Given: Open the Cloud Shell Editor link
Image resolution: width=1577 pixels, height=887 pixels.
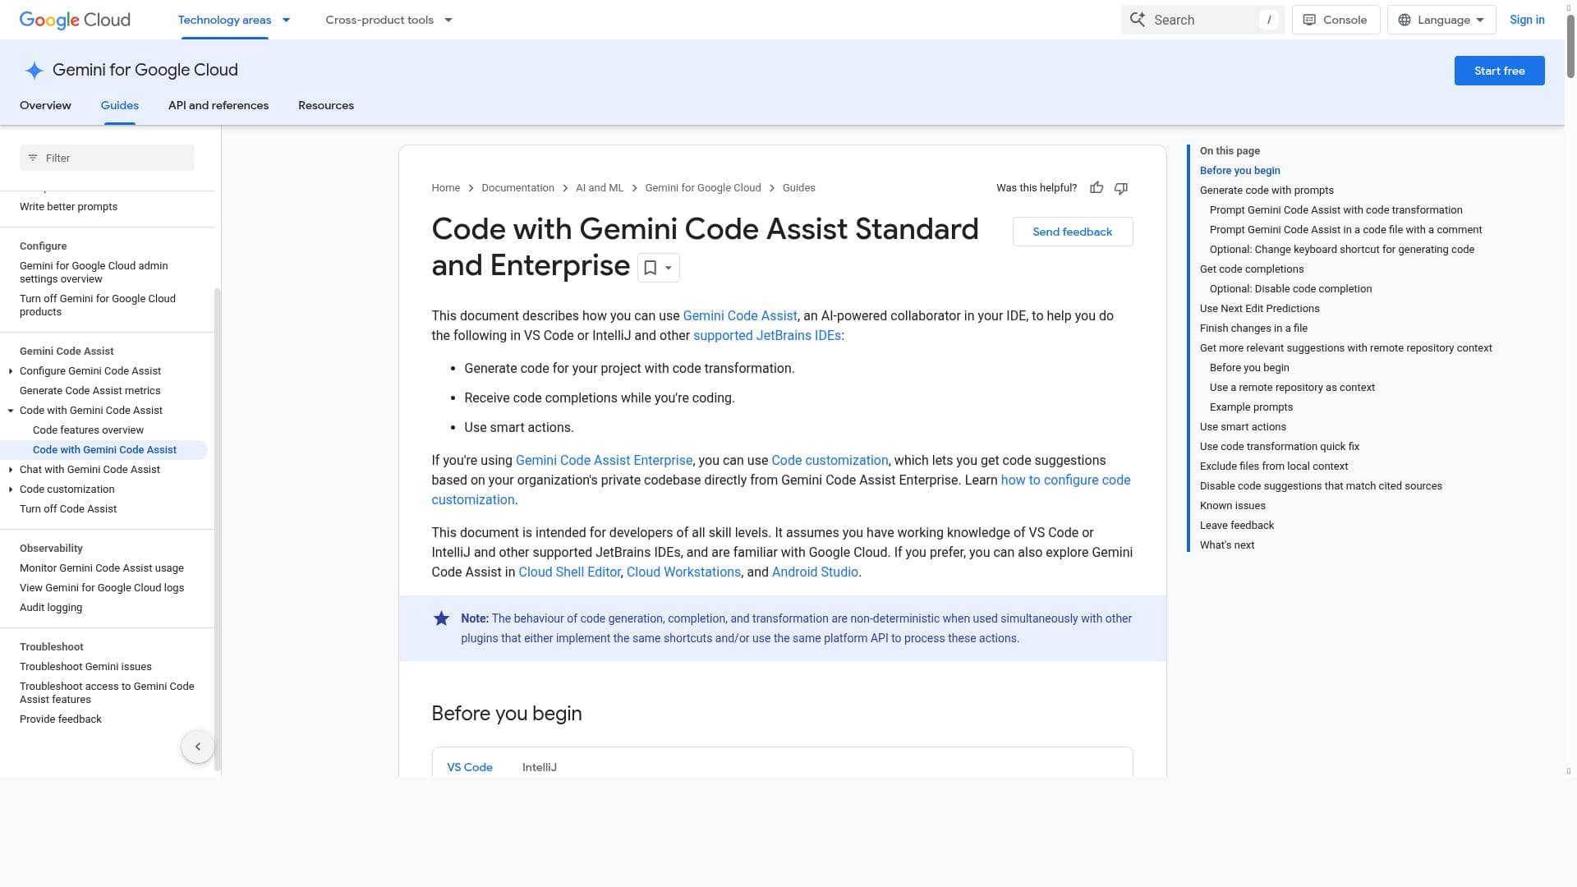Looking at the screenshot, I should (x=569, y=572).
